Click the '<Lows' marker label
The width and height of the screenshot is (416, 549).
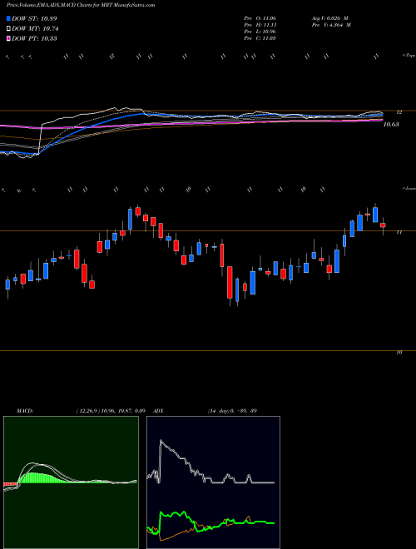pos(409,189)
